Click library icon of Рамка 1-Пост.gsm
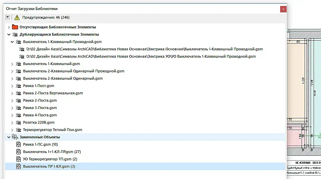 click(x=18, y=86)
